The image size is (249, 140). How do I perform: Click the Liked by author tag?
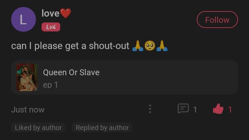coord(38,128)
